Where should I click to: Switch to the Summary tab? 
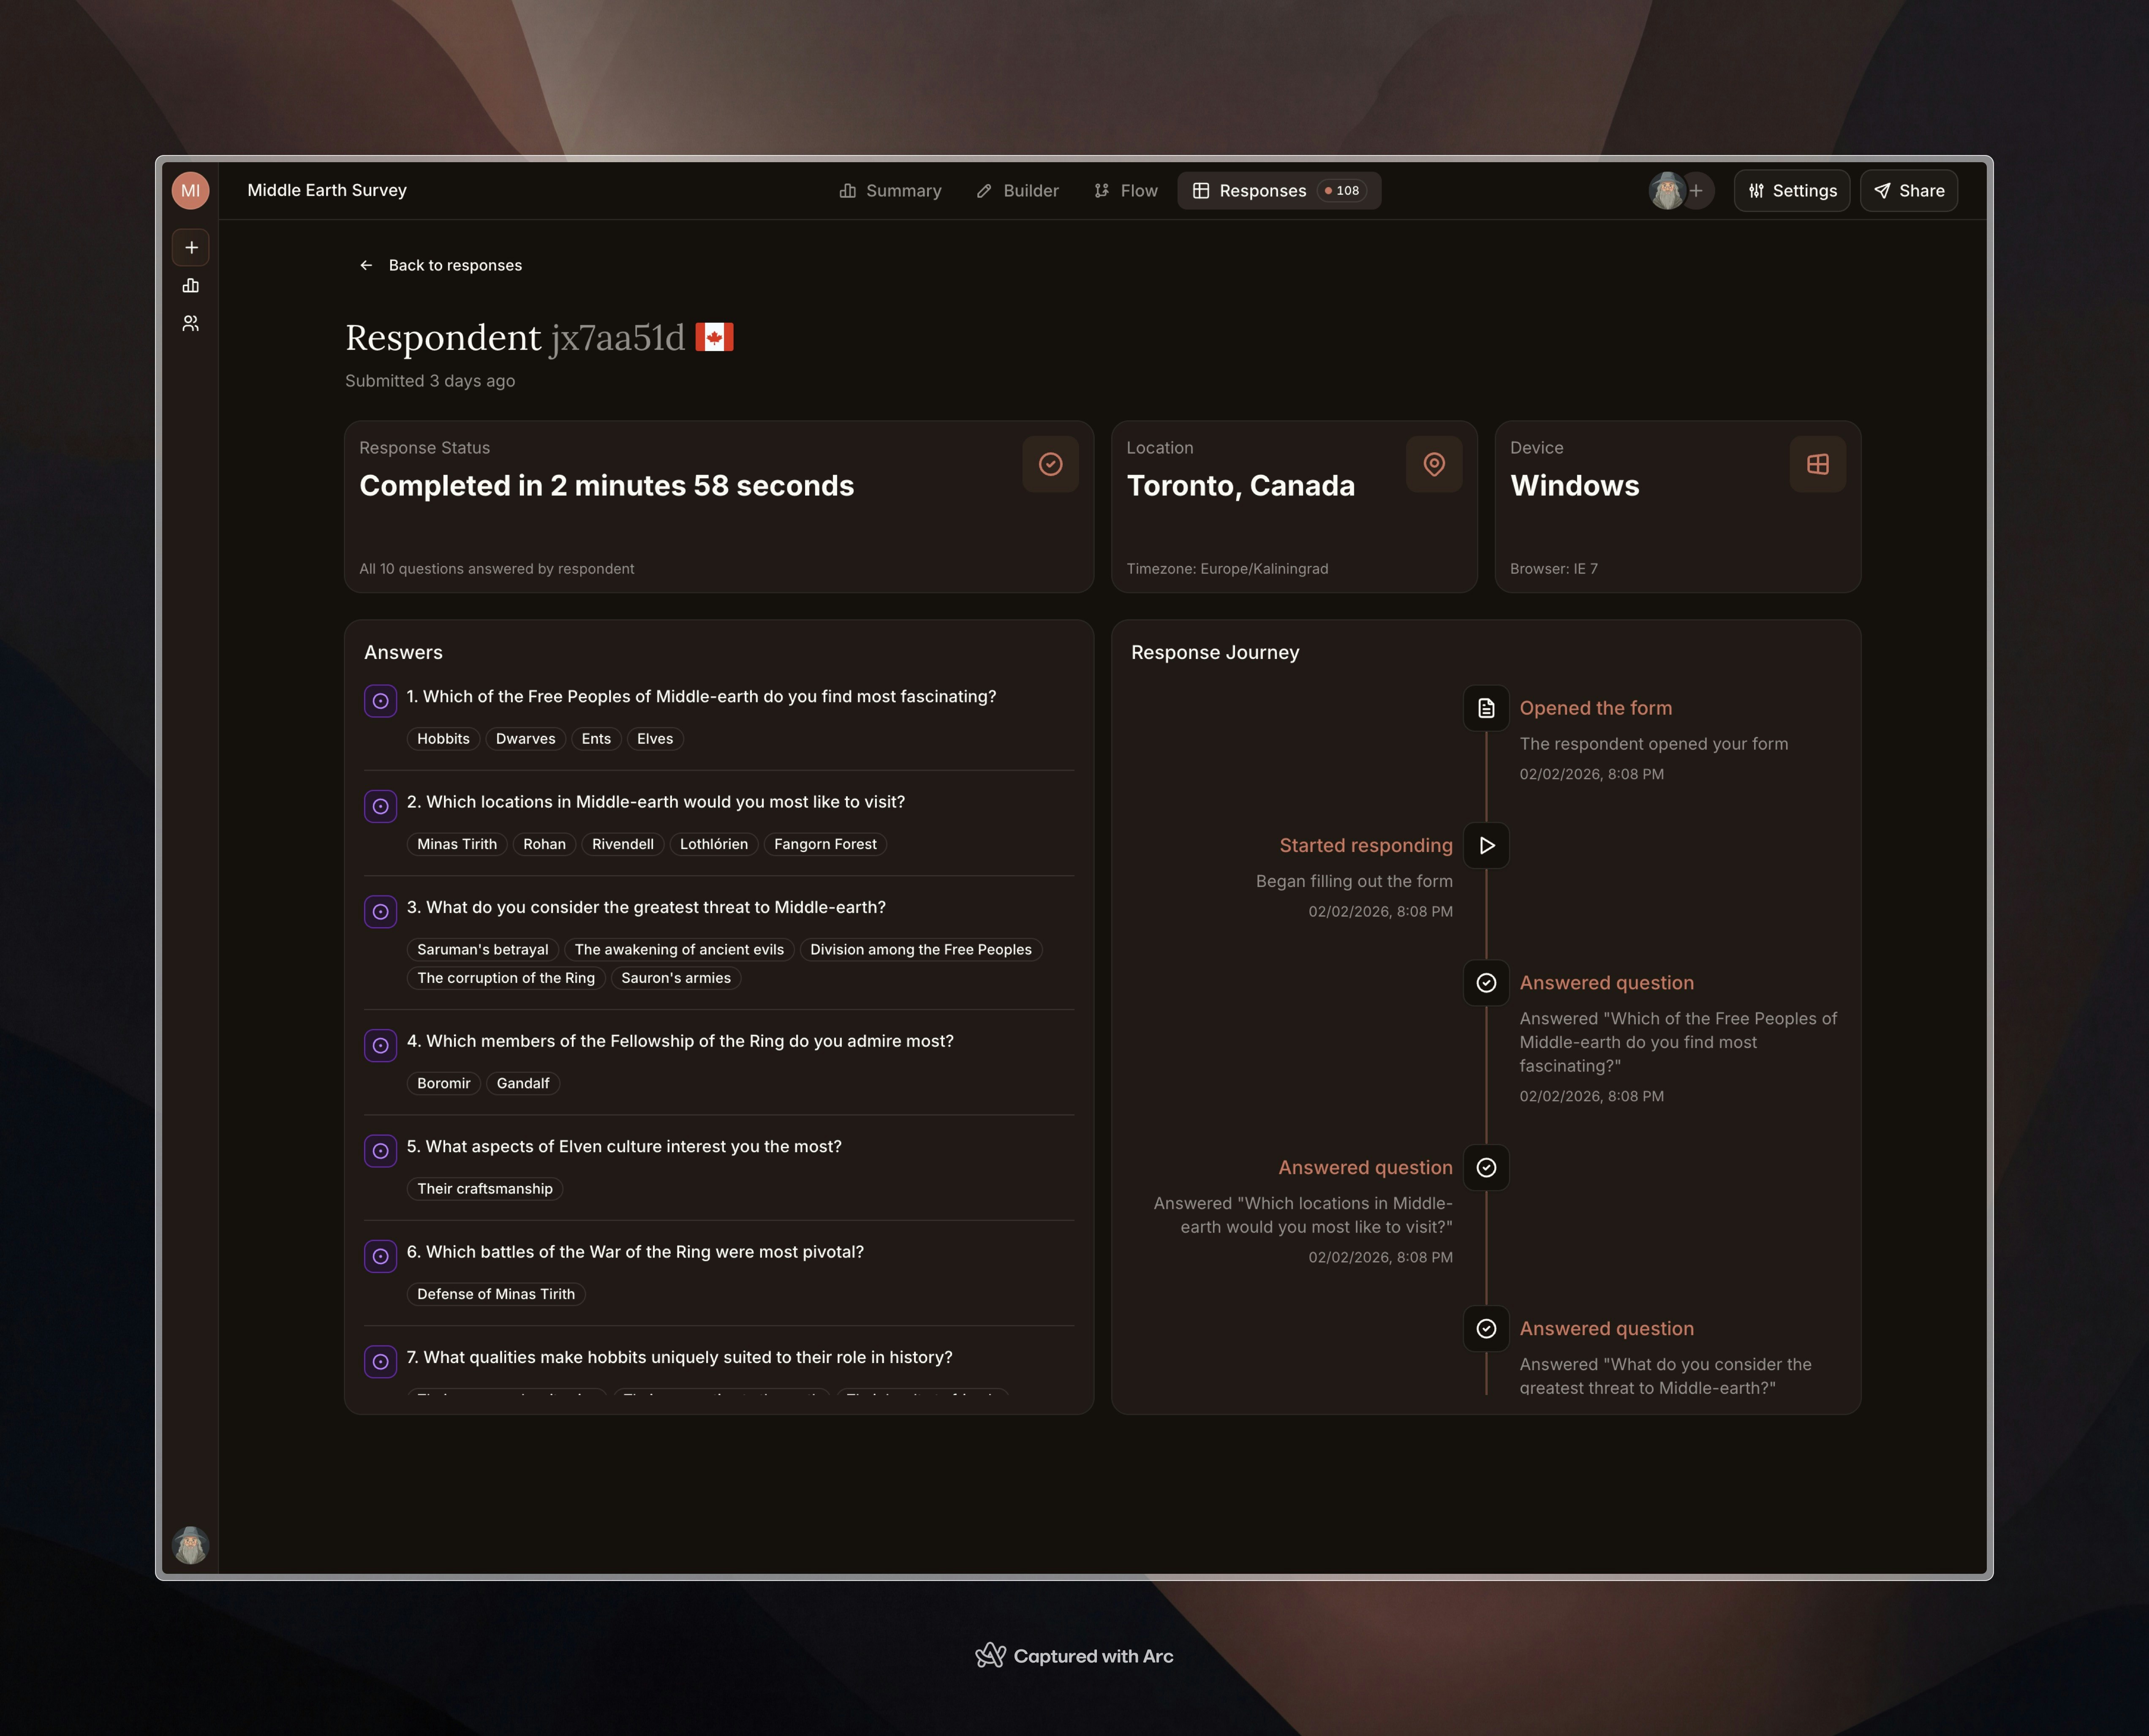point(891,190)
